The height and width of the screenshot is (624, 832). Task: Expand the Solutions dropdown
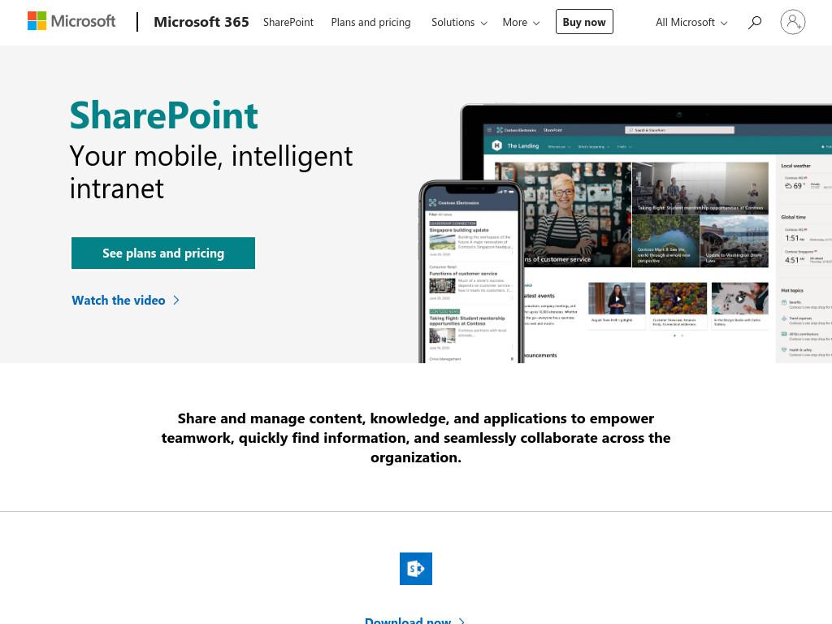[459, 22]
